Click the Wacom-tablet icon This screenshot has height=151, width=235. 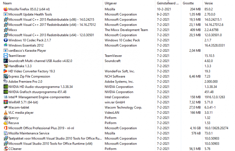coord(6,107)
